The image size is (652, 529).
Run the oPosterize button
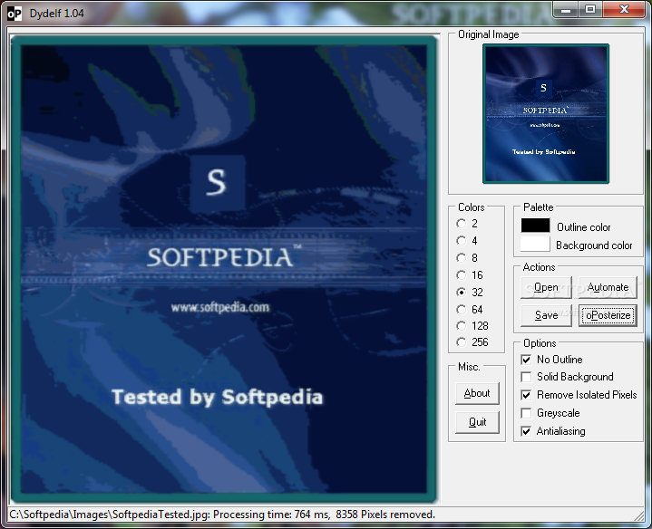click(x=608, y=315)
